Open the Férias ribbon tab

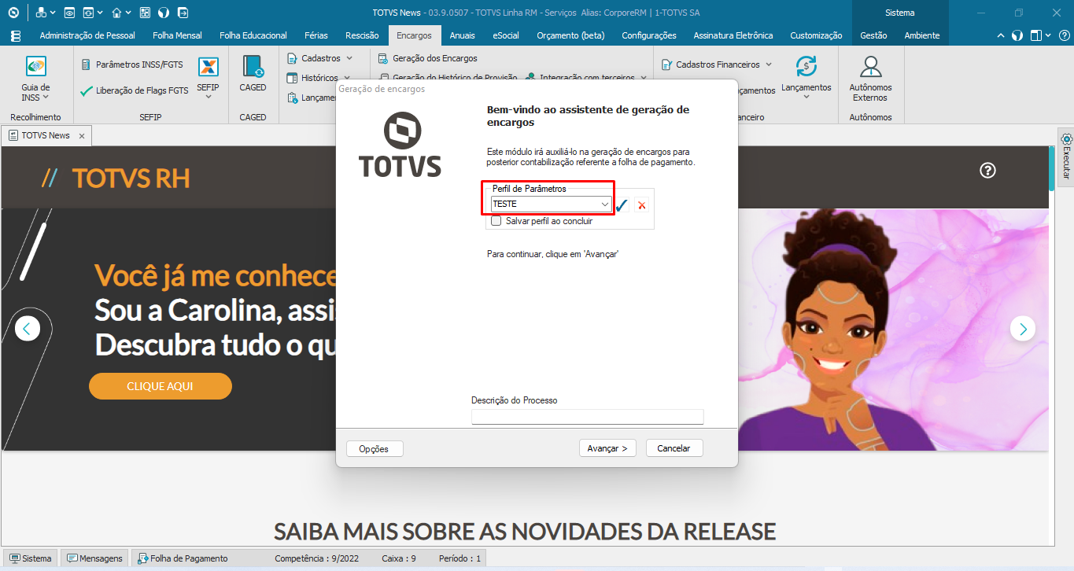[316, 35]
